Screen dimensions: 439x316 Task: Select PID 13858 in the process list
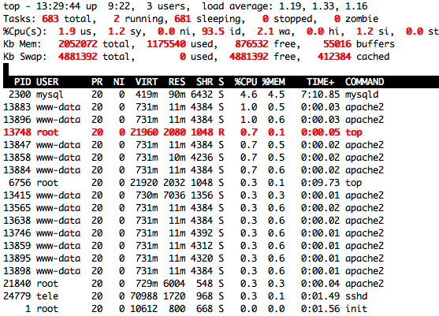click(17, 158)
